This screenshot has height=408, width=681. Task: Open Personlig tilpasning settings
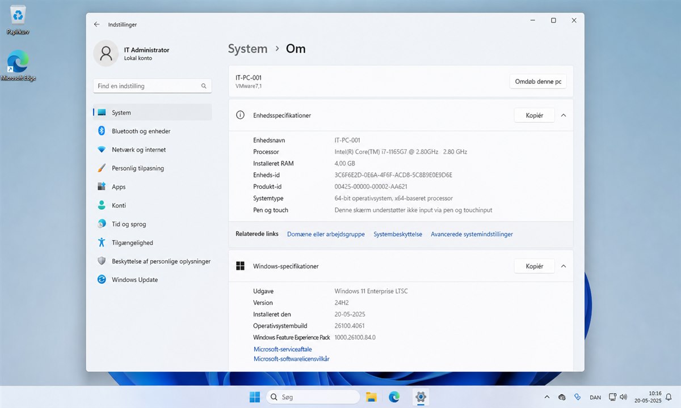152,168
